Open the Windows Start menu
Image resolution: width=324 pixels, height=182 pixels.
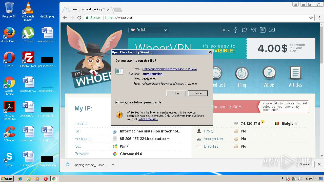tap(7, 179)
